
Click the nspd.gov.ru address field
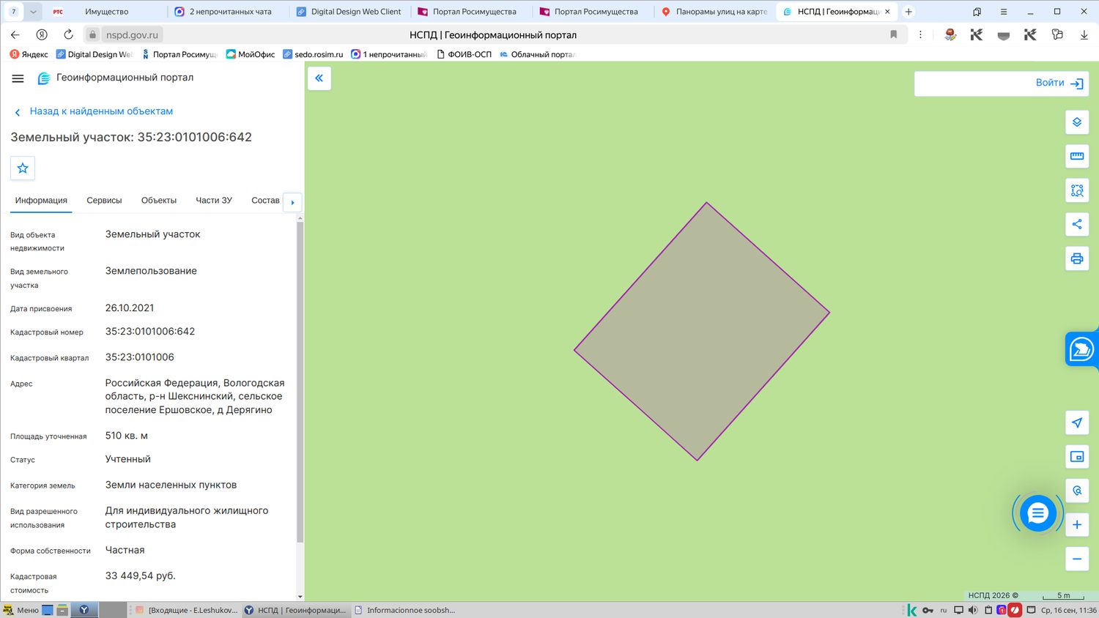tap(132, 34)
